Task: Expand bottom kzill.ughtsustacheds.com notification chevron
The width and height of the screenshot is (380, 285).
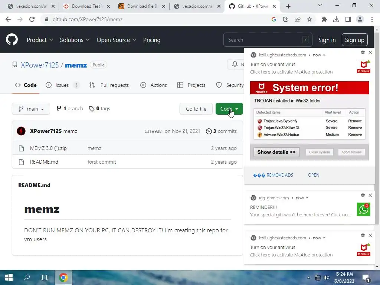Action: tap(324, 238)
